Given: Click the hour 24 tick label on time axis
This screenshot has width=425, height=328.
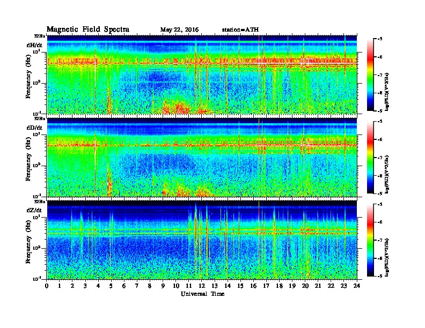Looking at the screenshot, I should pyautogui.click(x=357, y=286).
